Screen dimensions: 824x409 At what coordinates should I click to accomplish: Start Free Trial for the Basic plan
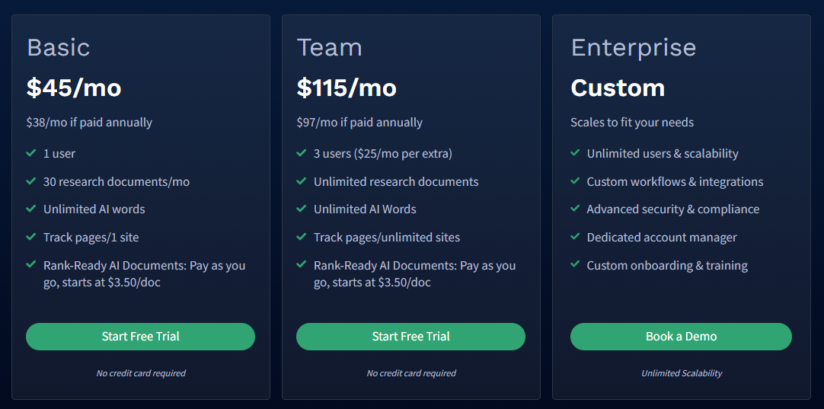[140, 337]
